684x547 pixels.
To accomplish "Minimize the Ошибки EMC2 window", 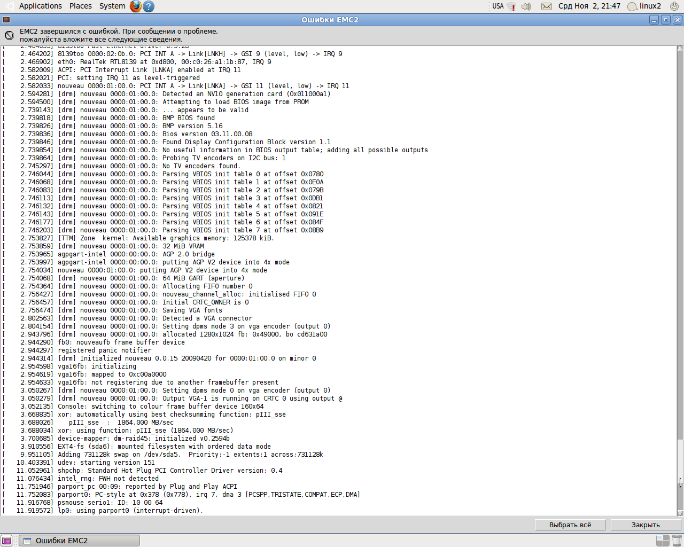I will (654, 20).
